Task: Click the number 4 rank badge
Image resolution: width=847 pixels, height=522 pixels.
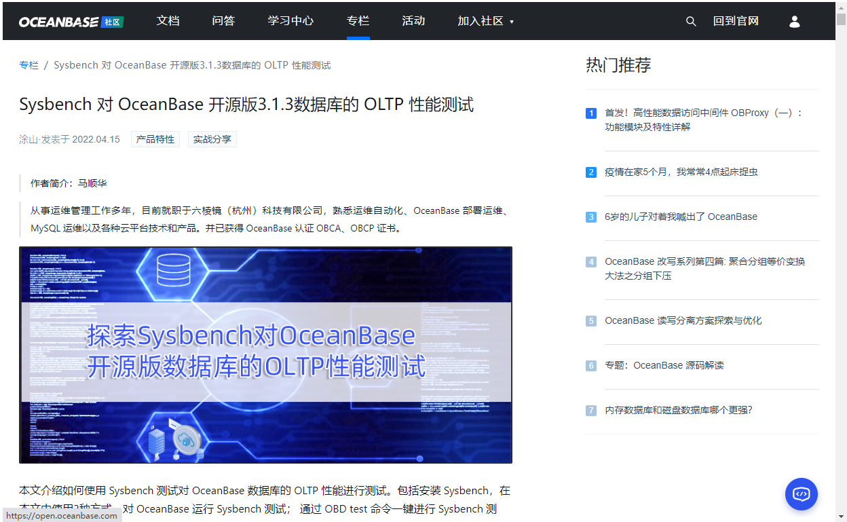Action: (591, 262)
